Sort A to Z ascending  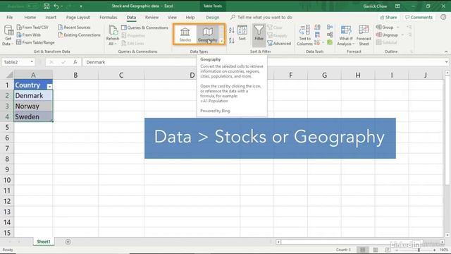(x=232, y=30)
